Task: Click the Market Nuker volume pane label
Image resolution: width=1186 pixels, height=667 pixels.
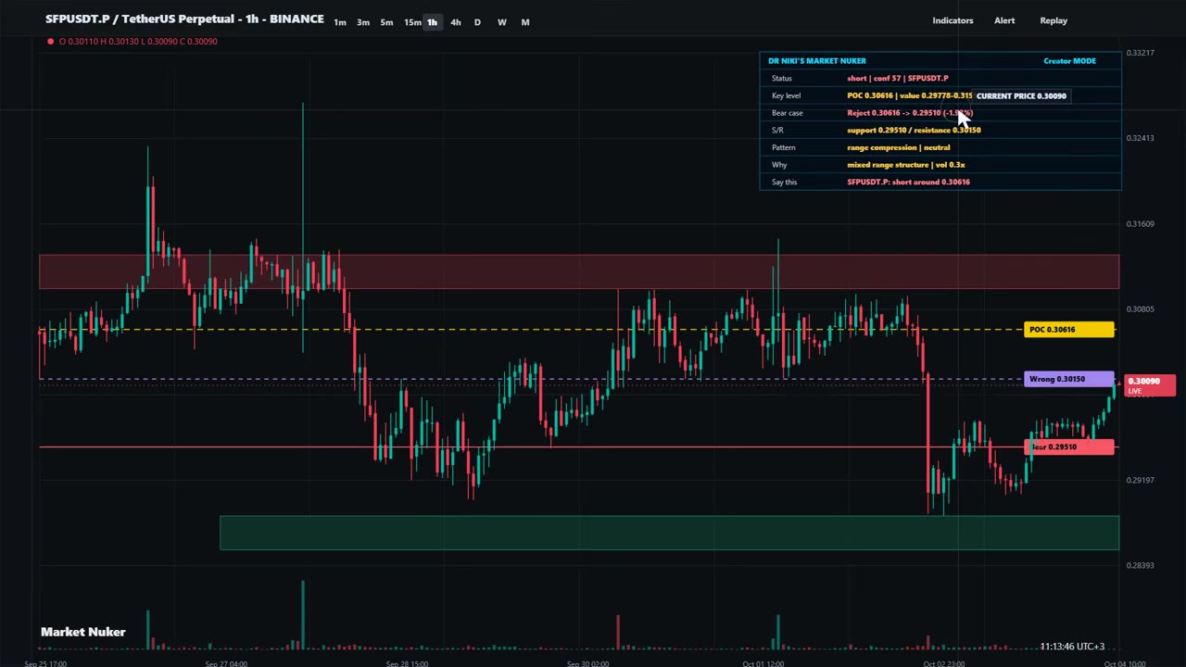Action: click(x=82, y=632)
